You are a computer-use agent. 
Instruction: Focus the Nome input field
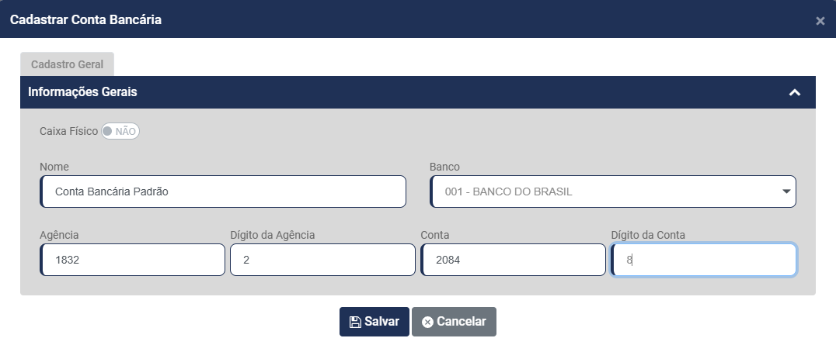(x=223, y=191)
